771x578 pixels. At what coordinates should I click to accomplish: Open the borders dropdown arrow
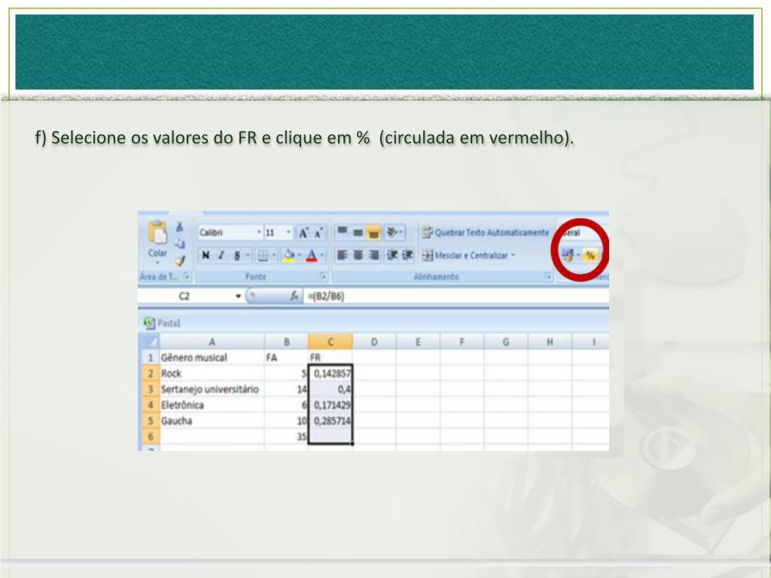click(x=274, y=256)
